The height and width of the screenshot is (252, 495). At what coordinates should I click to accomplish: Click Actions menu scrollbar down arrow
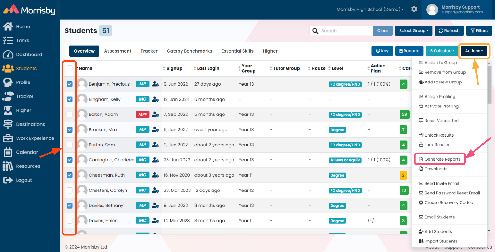click(489, 231)
